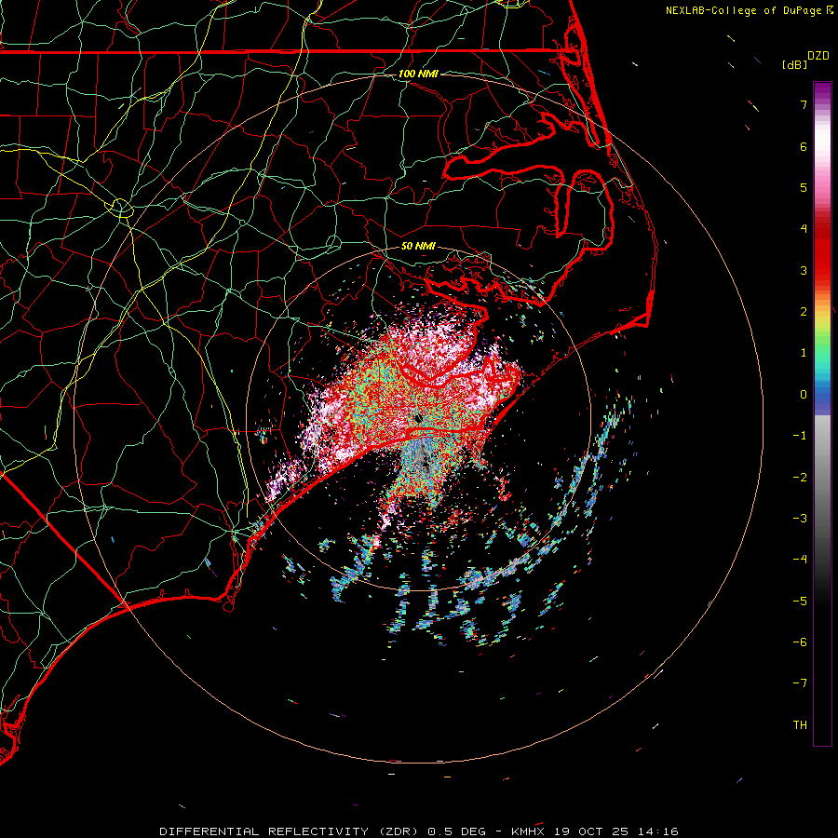Click the -5 value on color scale
This screenshot has height=838, width=838.
(800, 601)
